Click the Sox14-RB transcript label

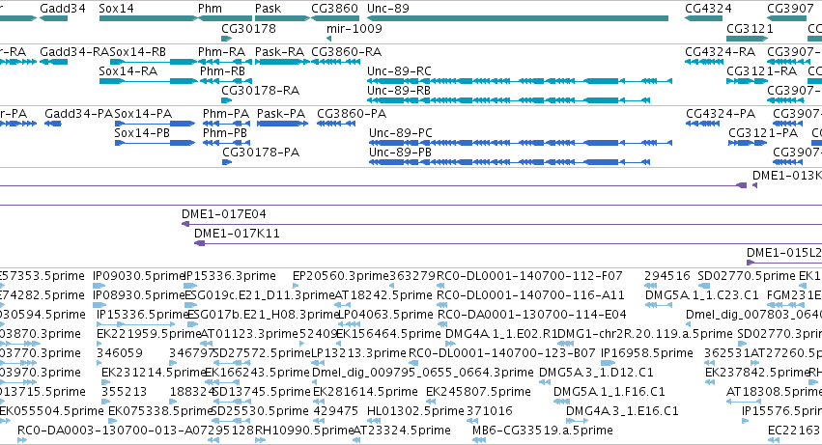tap(137, 52)
